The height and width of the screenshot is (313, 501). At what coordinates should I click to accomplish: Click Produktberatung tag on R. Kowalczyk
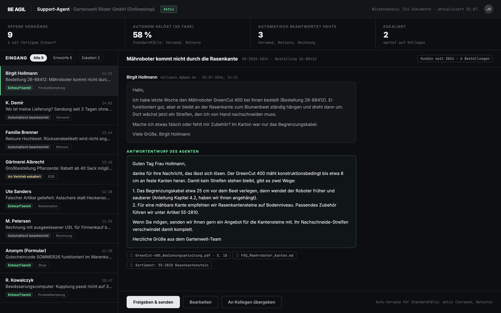tap(51, 295)
